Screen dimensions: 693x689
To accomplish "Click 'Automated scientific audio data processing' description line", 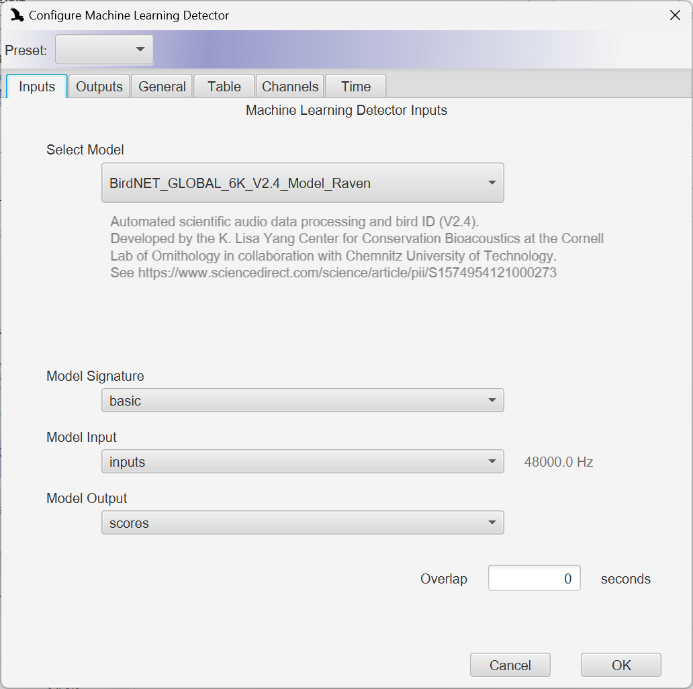I will click(294, 222).
